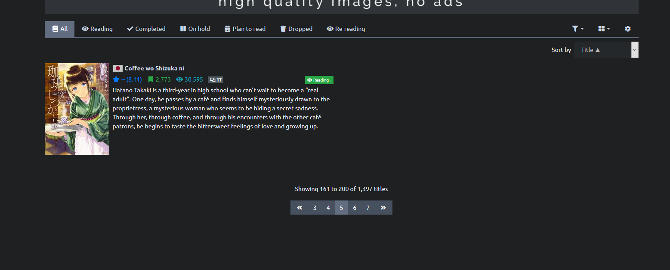The image size is (670, 270).
Task: Go to page 6
Action: point(355,208)
